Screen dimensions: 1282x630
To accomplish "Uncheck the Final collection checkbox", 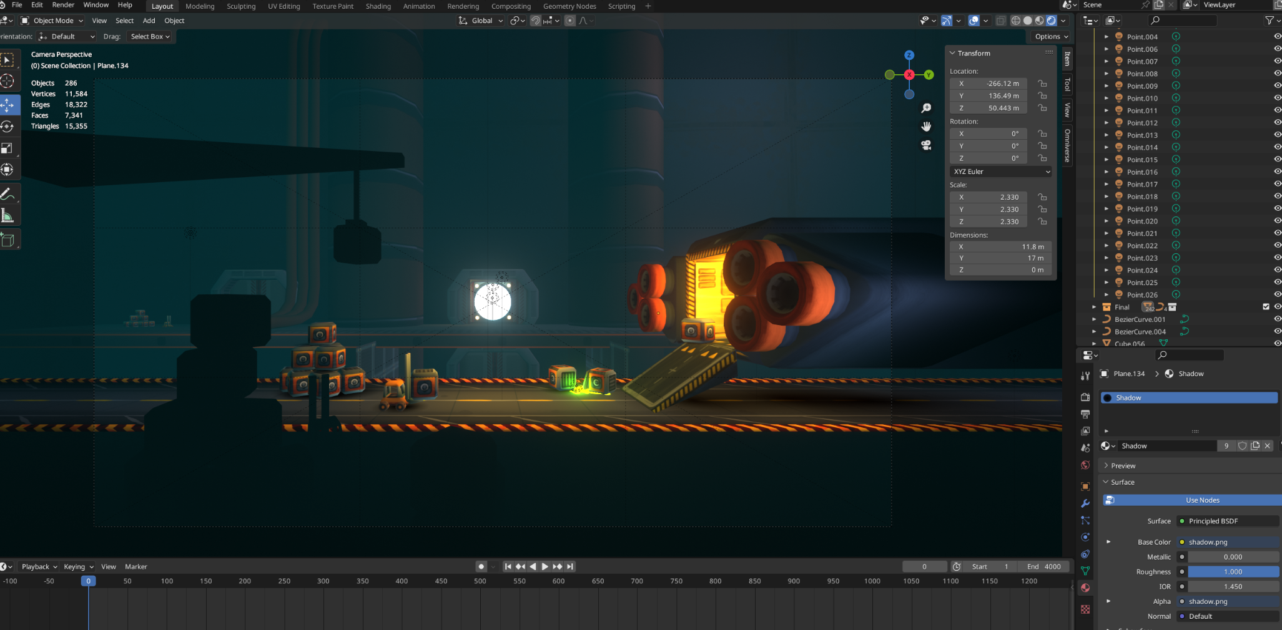I will coord(1266,307).
